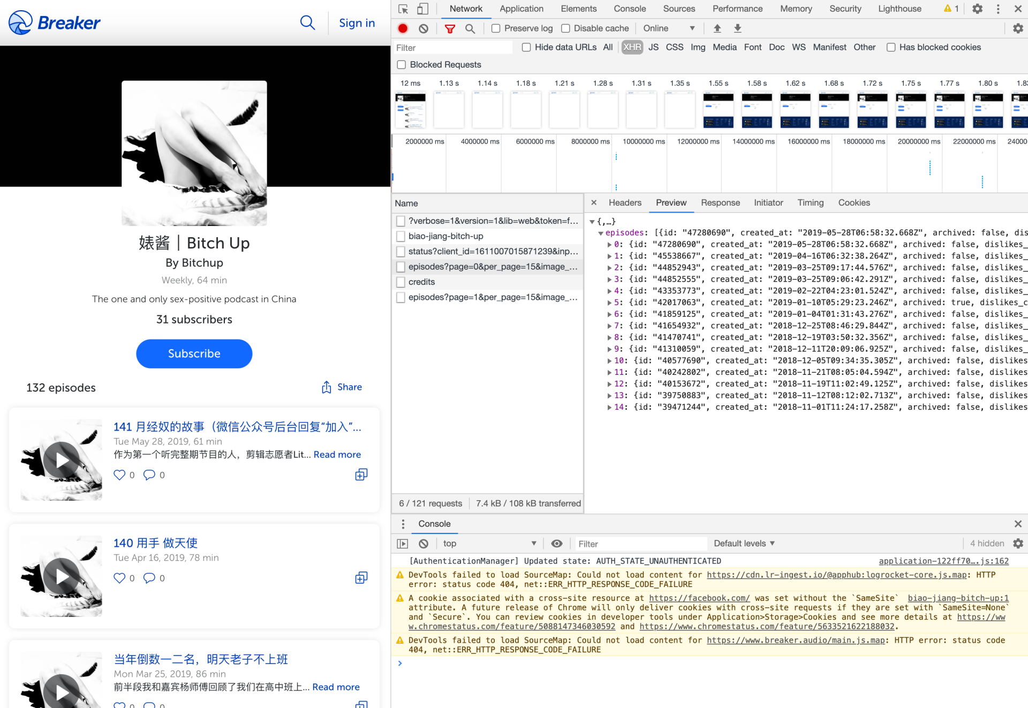This screenshot has height=708, width=1028.
Task: Toggle the network filter funnel icon
Action: [x=450, y=28]
